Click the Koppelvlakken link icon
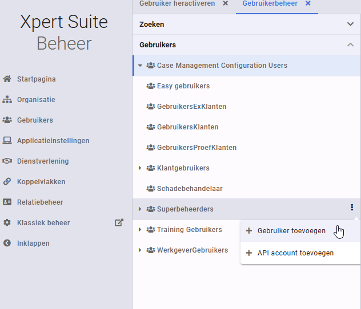The image size is (361, 309). pyautogui.click(x=7, y=181)
